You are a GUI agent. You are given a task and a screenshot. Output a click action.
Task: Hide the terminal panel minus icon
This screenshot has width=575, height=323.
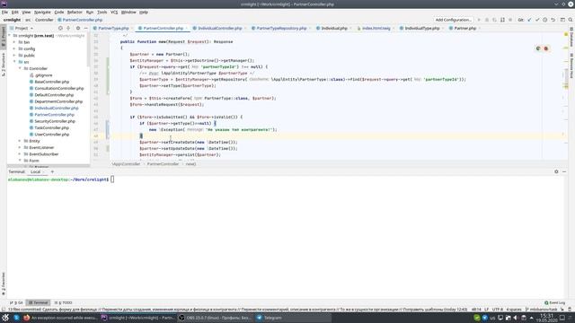pyautogui.click(x=564, y=171)
